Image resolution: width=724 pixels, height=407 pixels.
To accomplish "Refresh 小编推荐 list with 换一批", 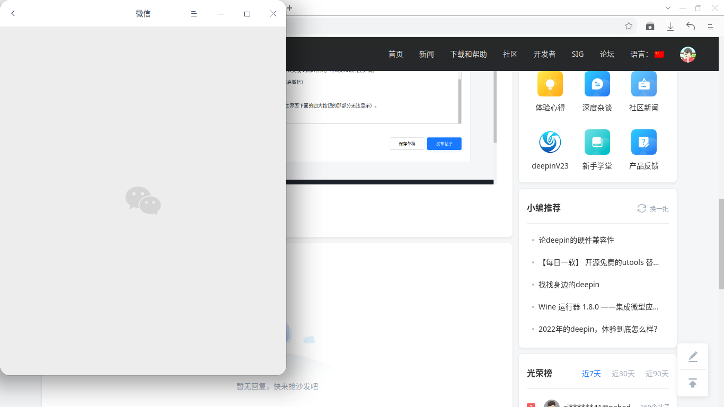I will (652, 208).
